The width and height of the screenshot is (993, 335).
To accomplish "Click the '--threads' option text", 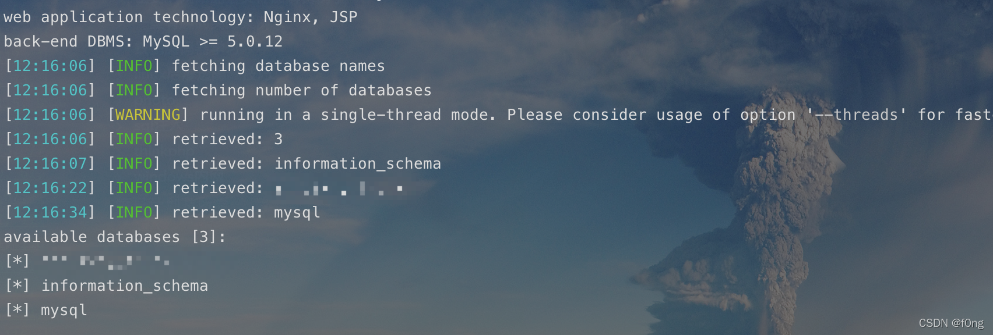I will [857, 115].
